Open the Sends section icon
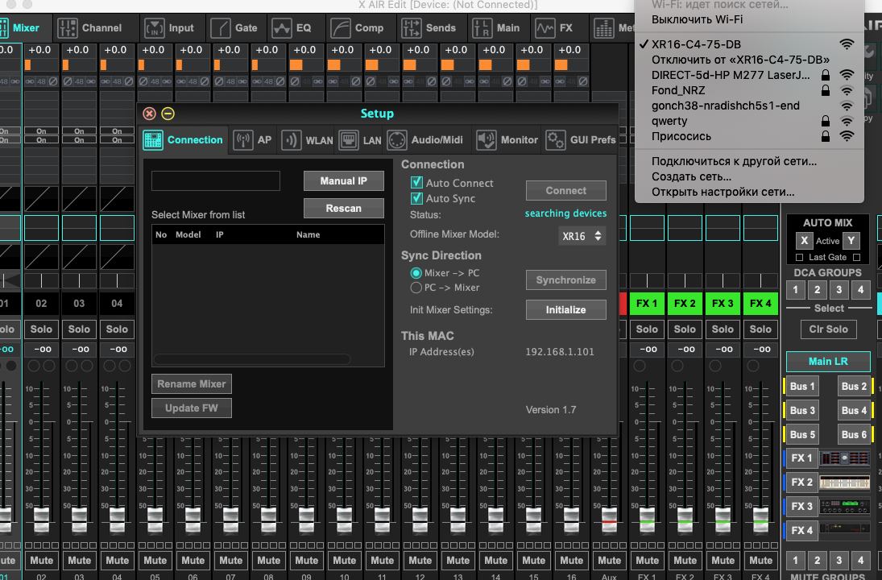The image size is (882, 580). [412, 28]
